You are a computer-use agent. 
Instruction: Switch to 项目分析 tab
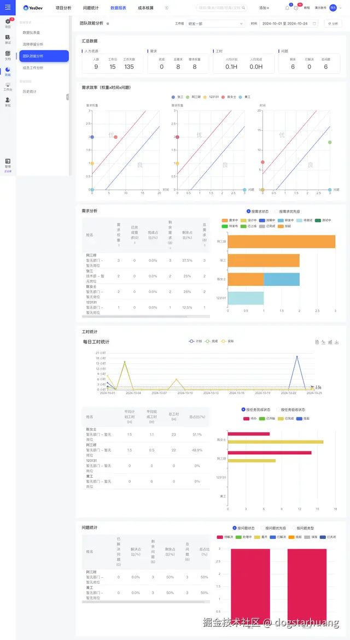[63, 8]
